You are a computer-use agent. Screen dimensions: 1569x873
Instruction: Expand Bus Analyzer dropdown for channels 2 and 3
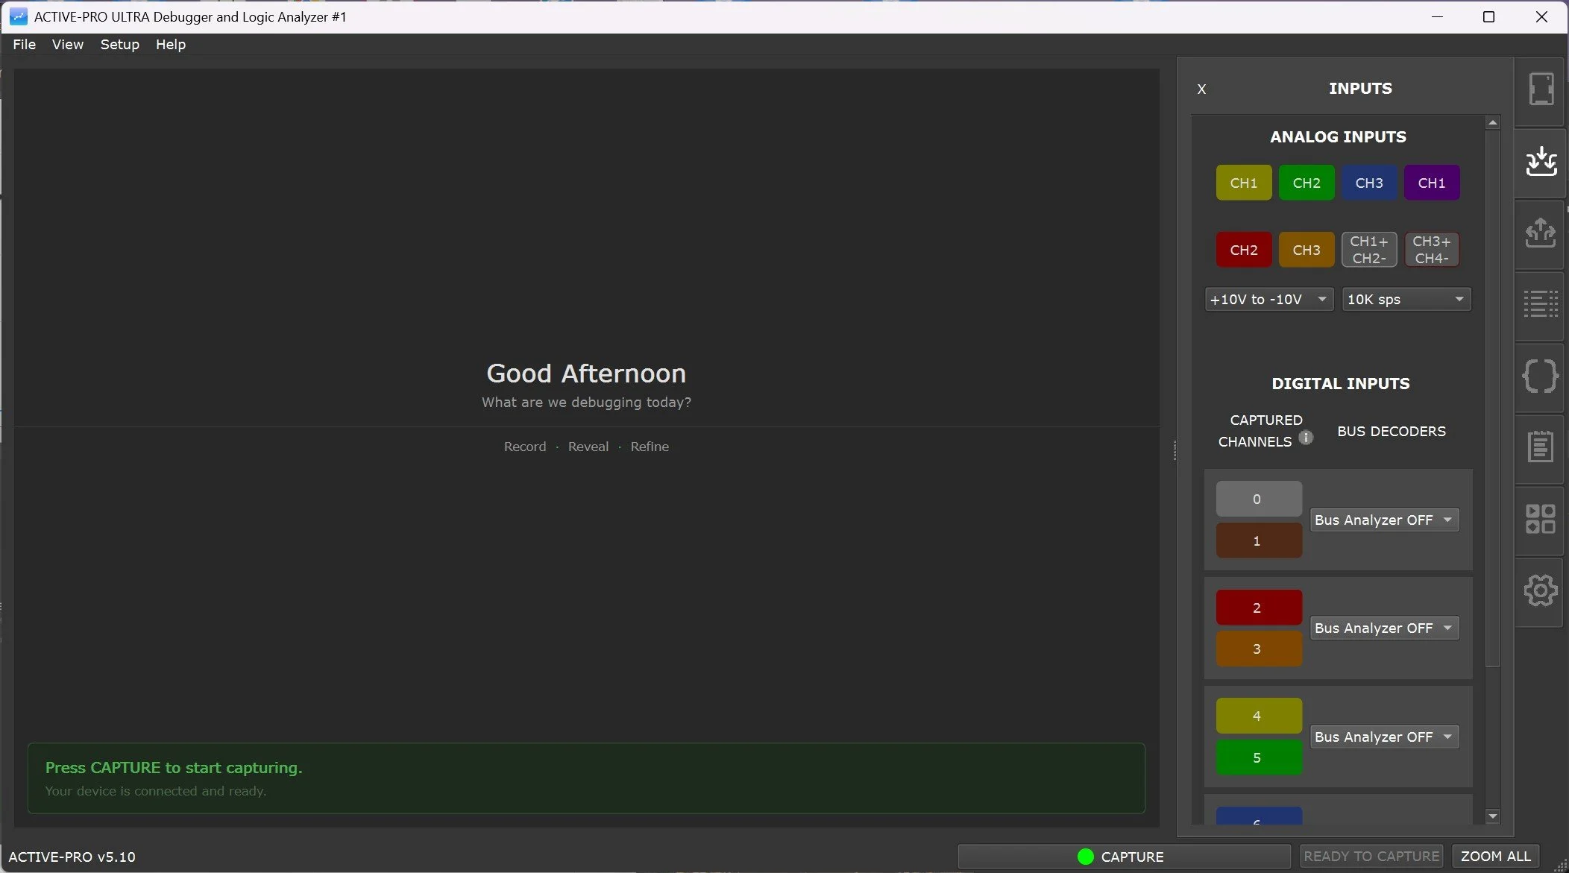[x=1383, y=628]
